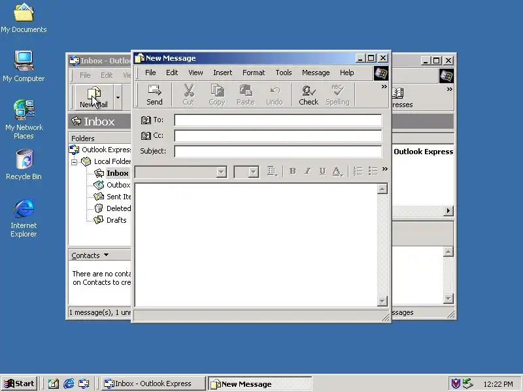
Task: Open the address book icon beside Cc:
Action: tap(146, 136)
